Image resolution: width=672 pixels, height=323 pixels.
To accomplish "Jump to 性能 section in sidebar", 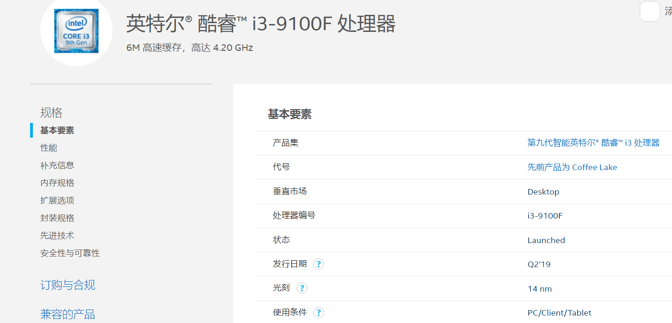I will 49,148.
